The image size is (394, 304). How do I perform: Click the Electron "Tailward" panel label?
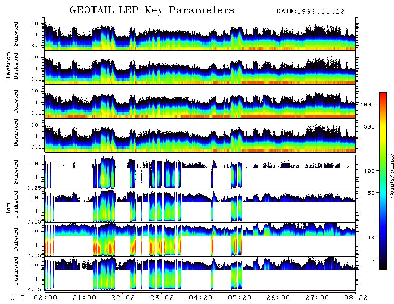click(16, 102)
